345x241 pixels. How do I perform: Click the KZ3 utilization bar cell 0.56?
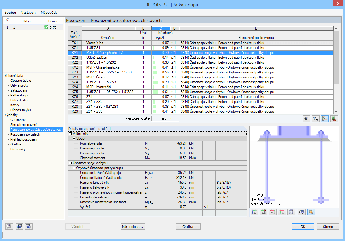pyautogui.click(x=161, y=72)
